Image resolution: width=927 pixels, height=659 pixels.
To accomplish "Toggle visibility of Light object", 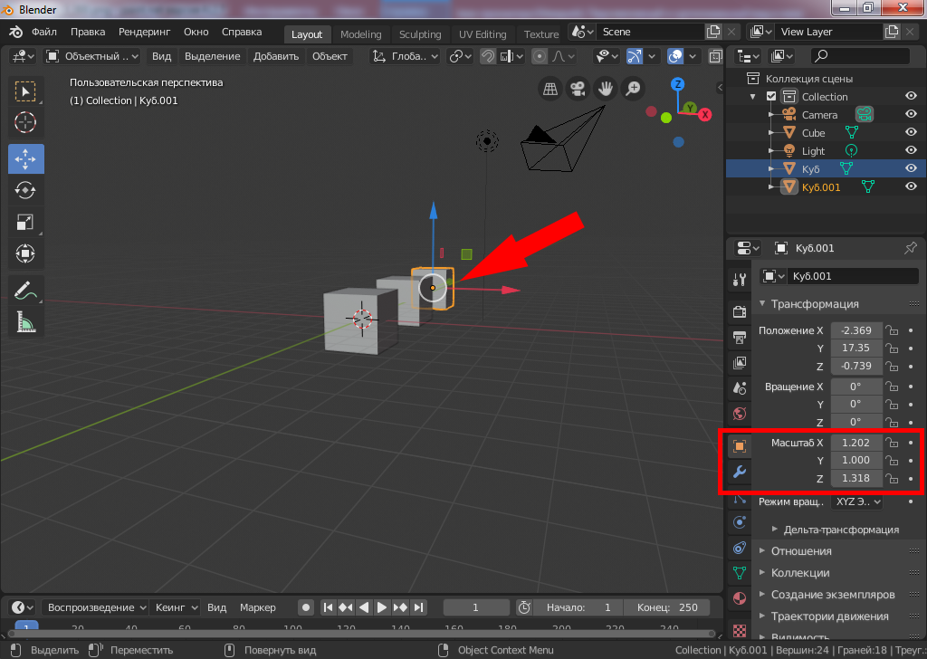I will (x=911, y=151).
